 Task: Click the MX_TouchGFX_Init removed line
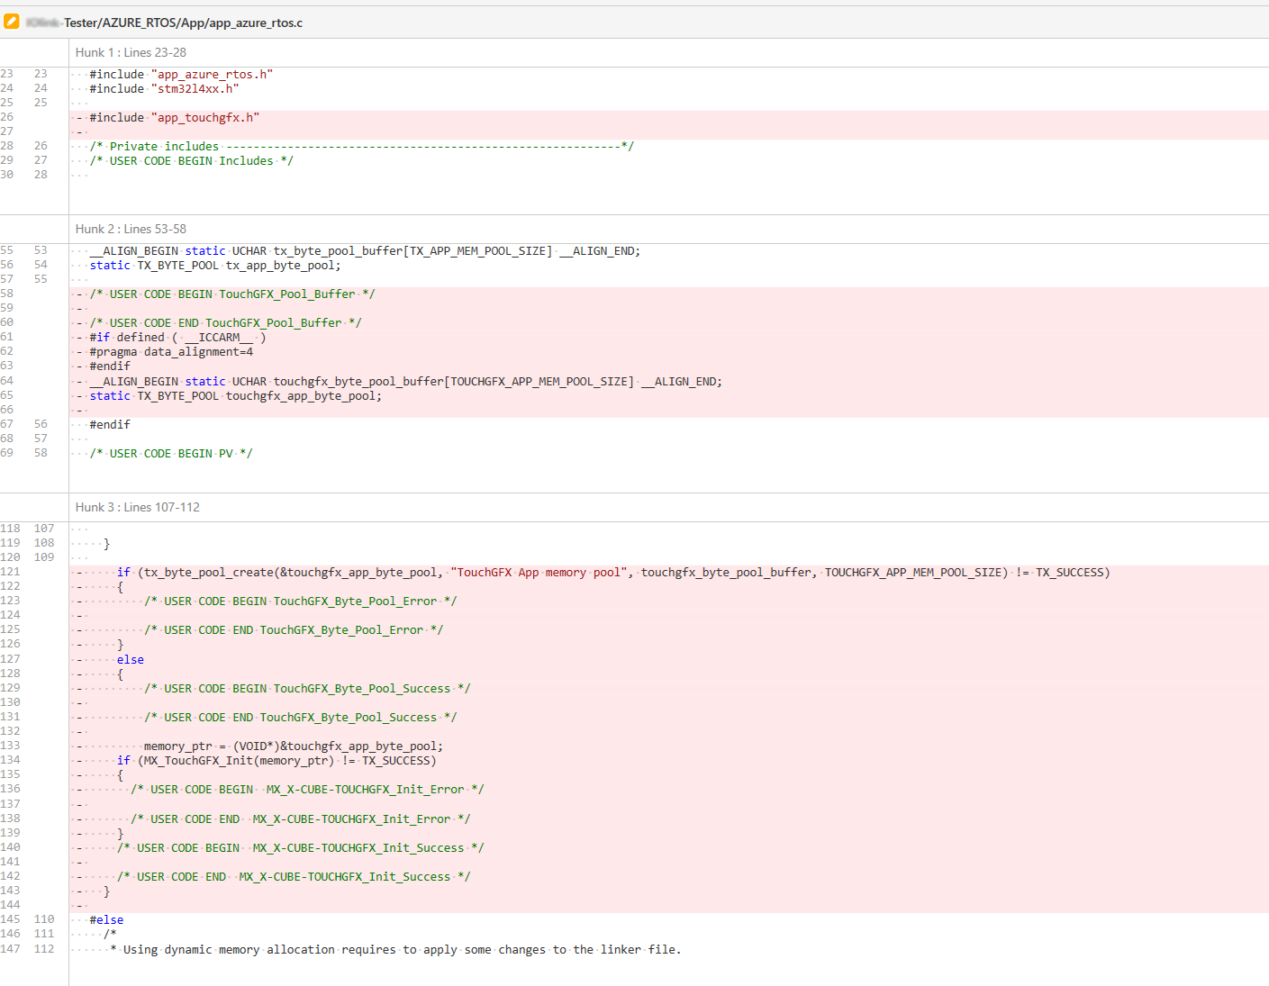coord(276,761)
